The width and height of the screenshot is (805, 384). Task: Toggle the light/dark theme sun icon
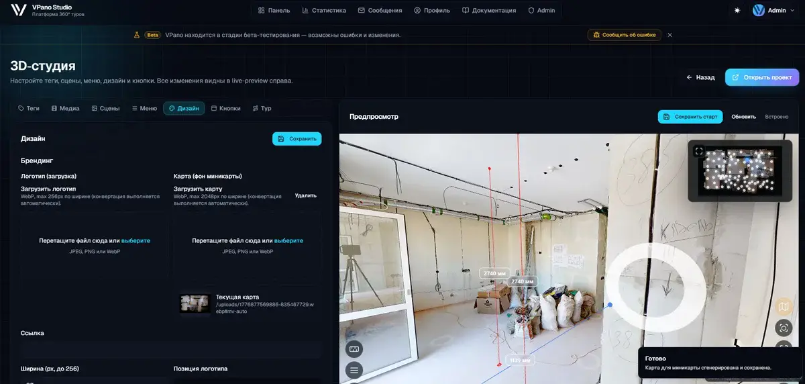737,10
